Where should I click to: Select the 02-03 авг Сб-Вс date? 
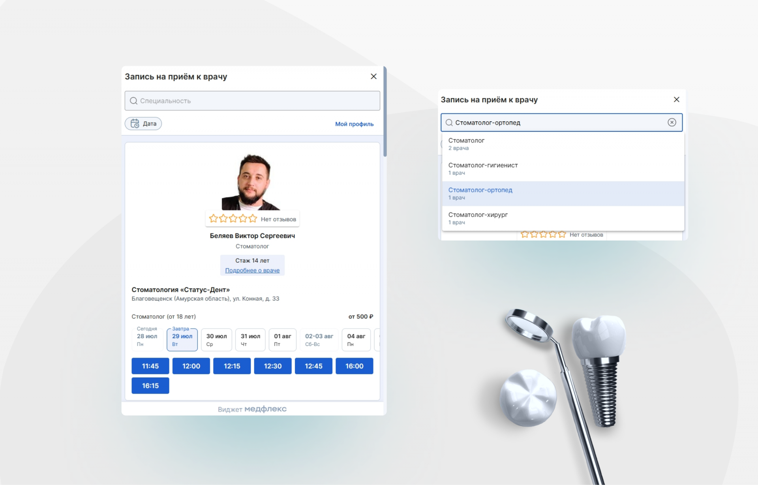tap(319, 340)
